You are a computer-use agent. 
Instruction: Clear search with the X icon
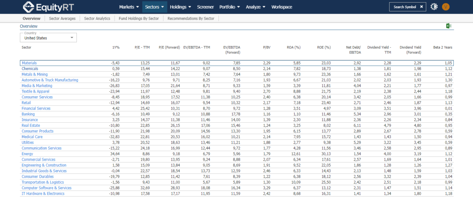[421, 7]
